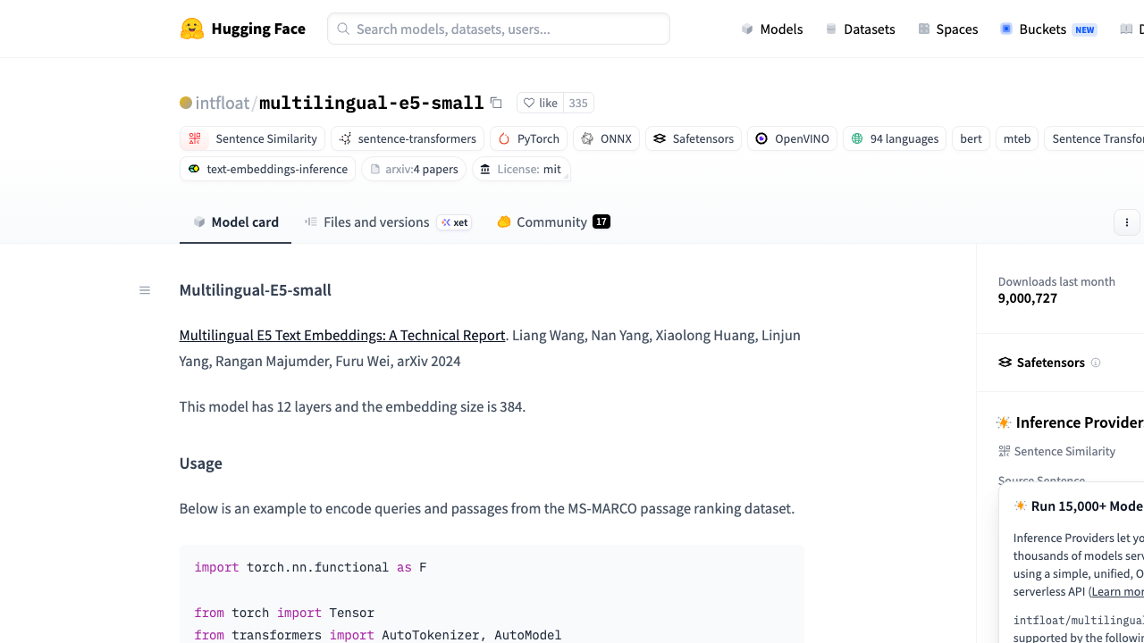1144x643 pixels.
Task: Click the code line importing Tensor
Action: [x=284, y=613]
